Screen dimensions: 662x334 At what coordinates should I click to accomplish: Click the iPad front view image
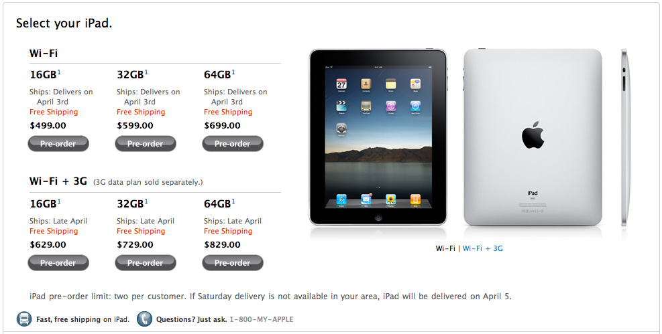pyautogui.click(x=378, y=137)
